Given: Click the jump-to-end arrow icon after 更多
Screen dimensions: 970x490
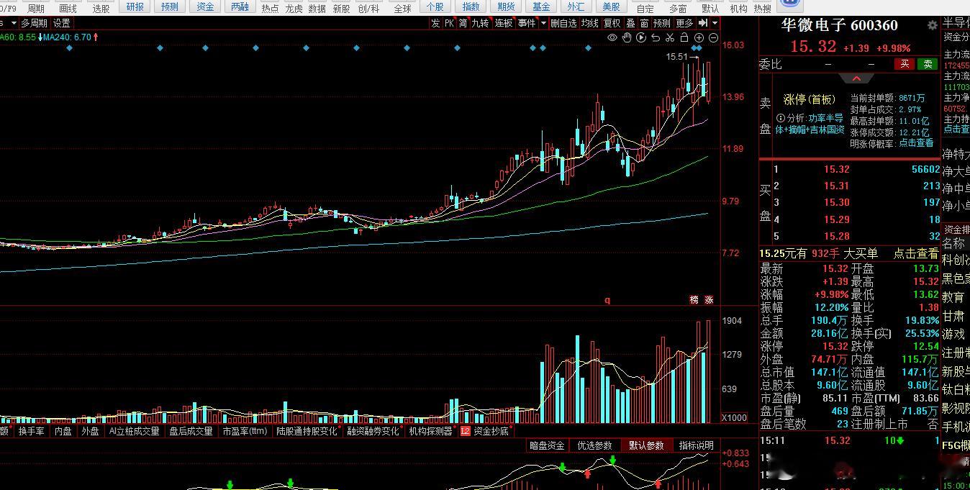Looking at the screenshot, I should (x=703, y=22).
